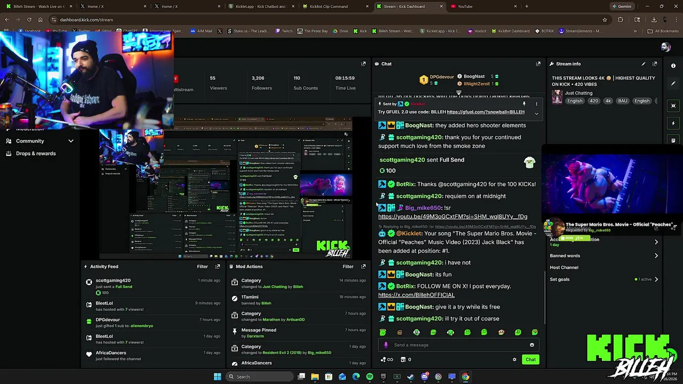The image size is (683, 384).
Task: Insert the red-capped mushroom emote
Action: click(x=501, y=332)
